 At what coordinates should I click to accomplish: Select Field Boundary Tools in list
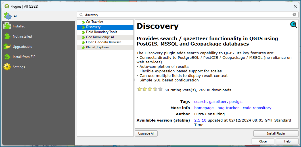click(x=105, y=32)
